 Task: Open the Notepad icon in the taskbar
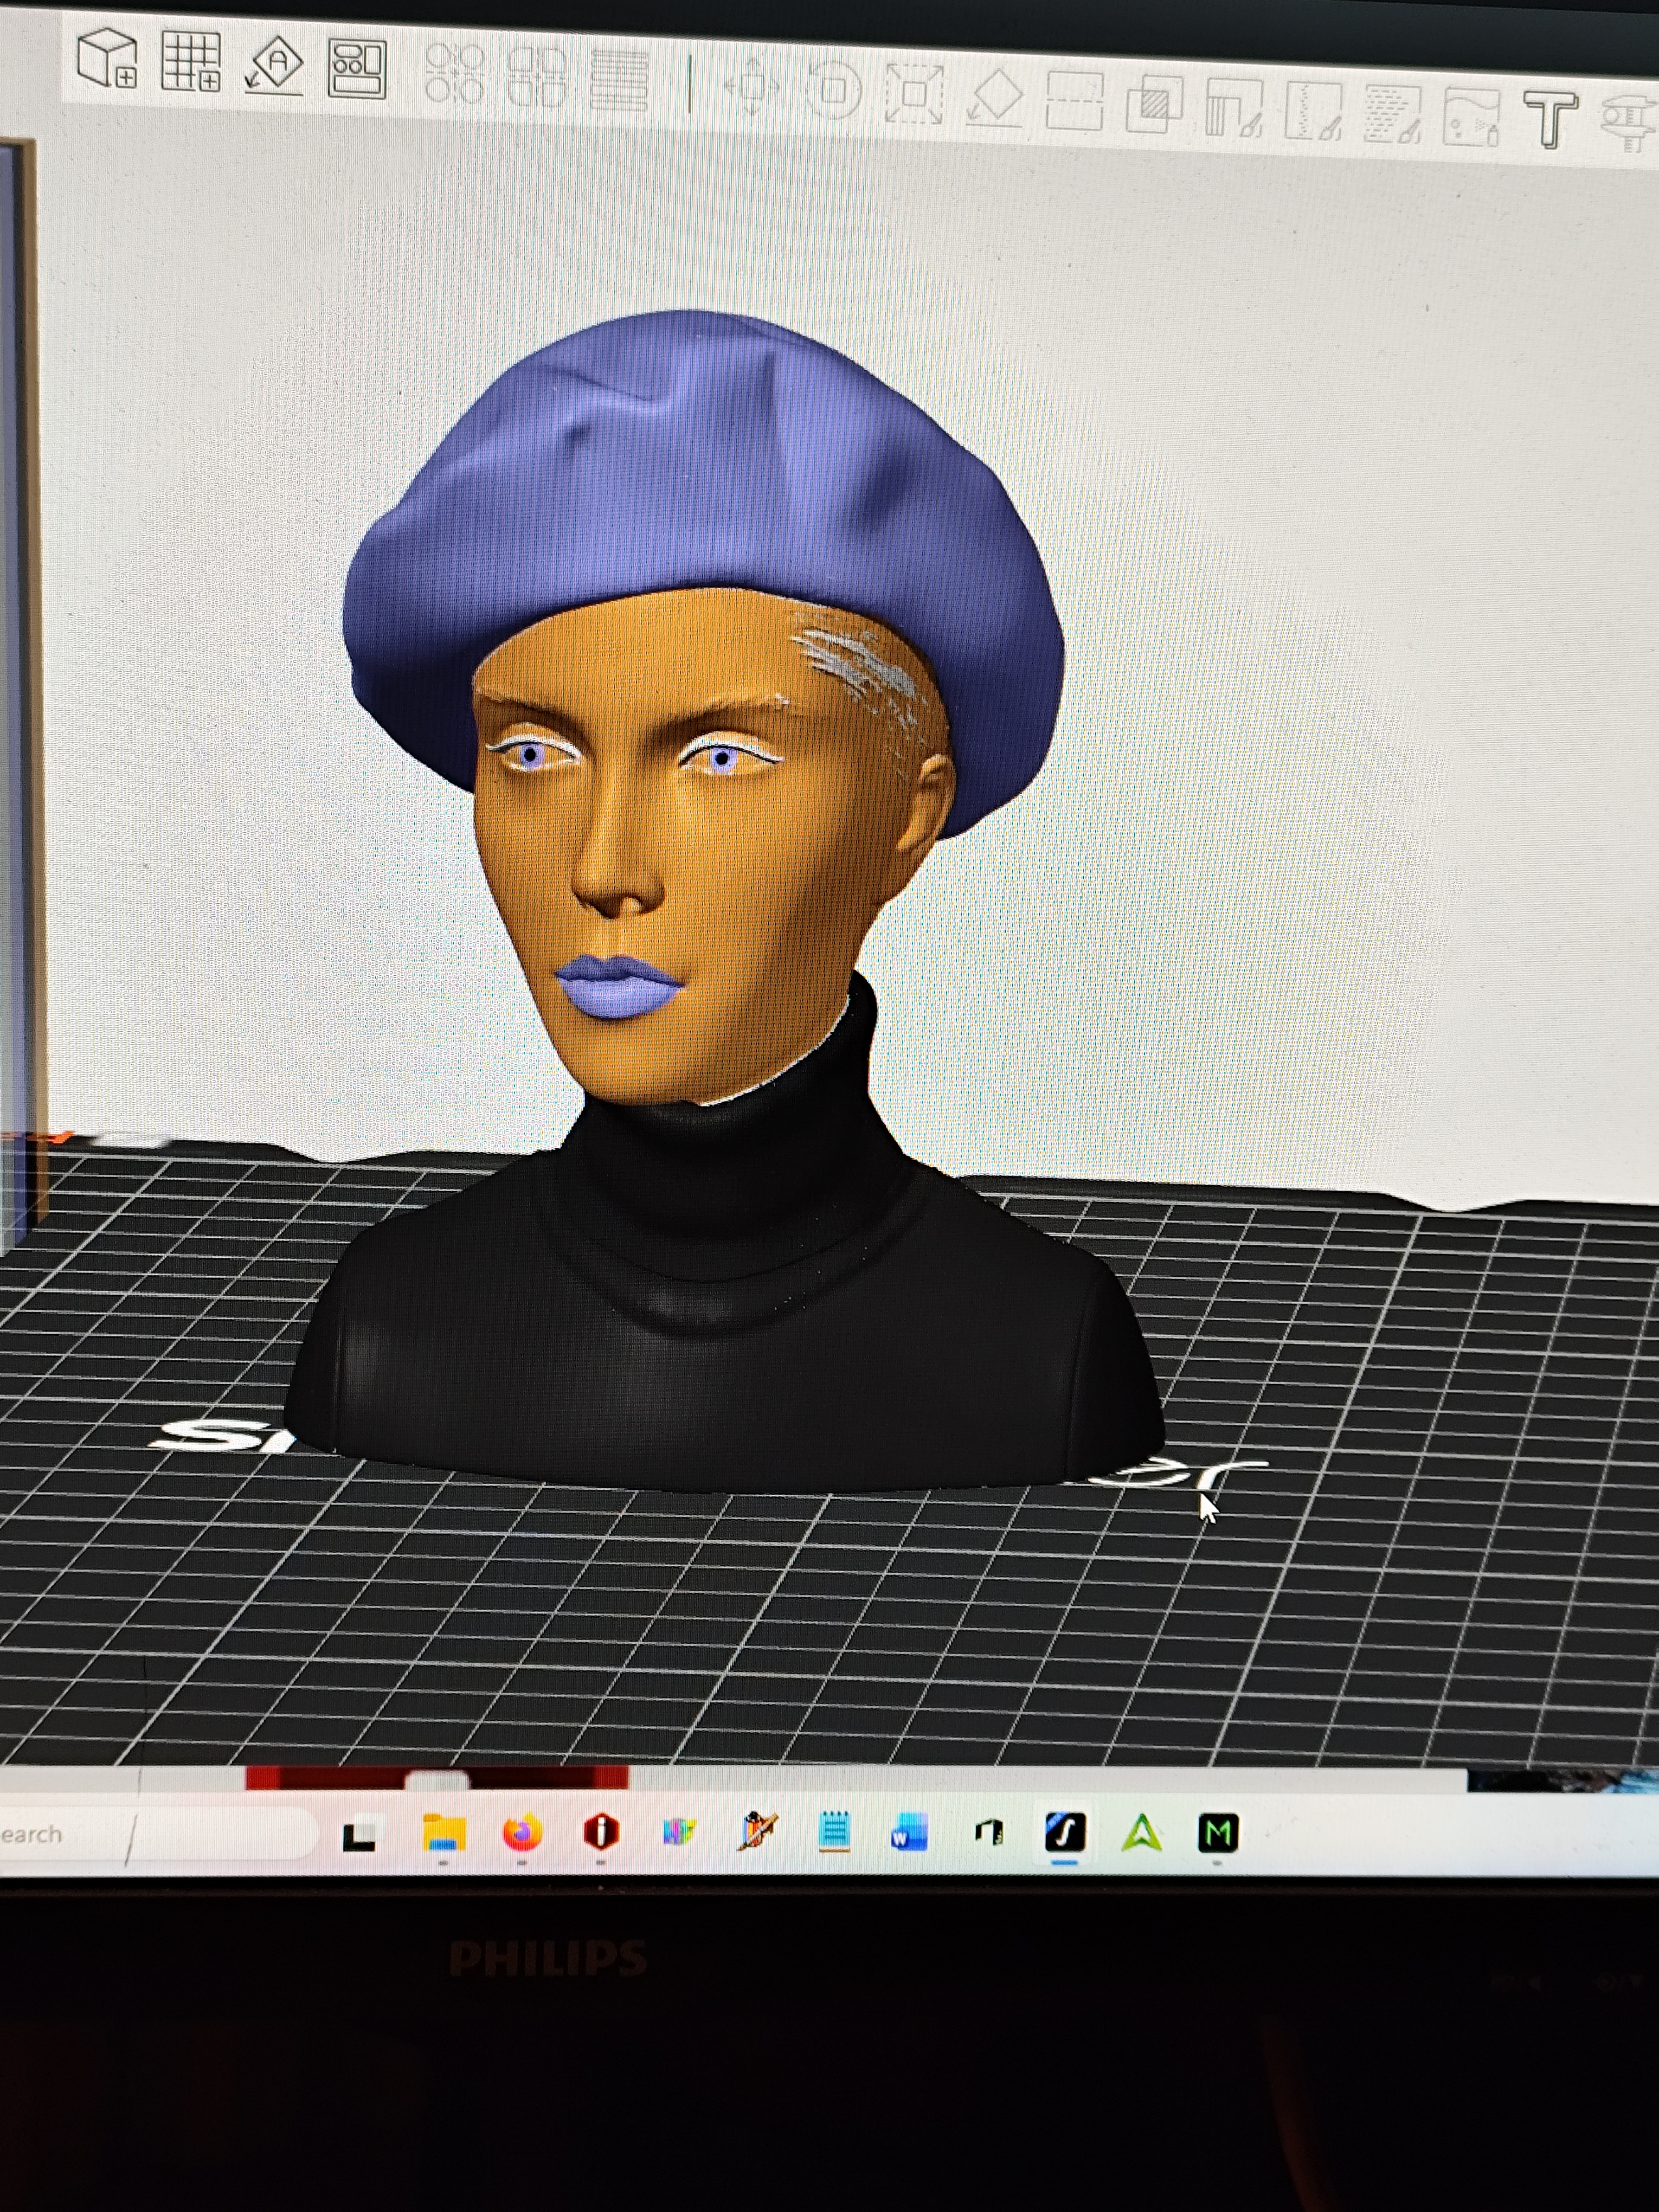(834, 1832)
